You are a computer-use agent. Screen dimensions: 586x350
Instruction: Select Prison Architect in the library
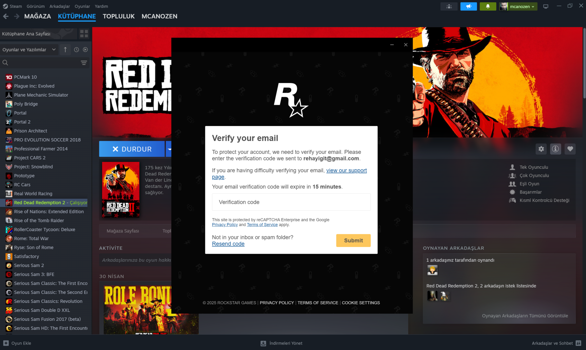(30, 131)
